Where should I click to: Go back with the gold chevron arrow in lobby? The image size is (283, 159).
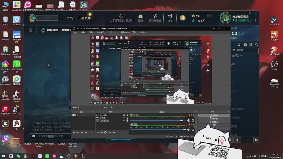coord(30,30)
